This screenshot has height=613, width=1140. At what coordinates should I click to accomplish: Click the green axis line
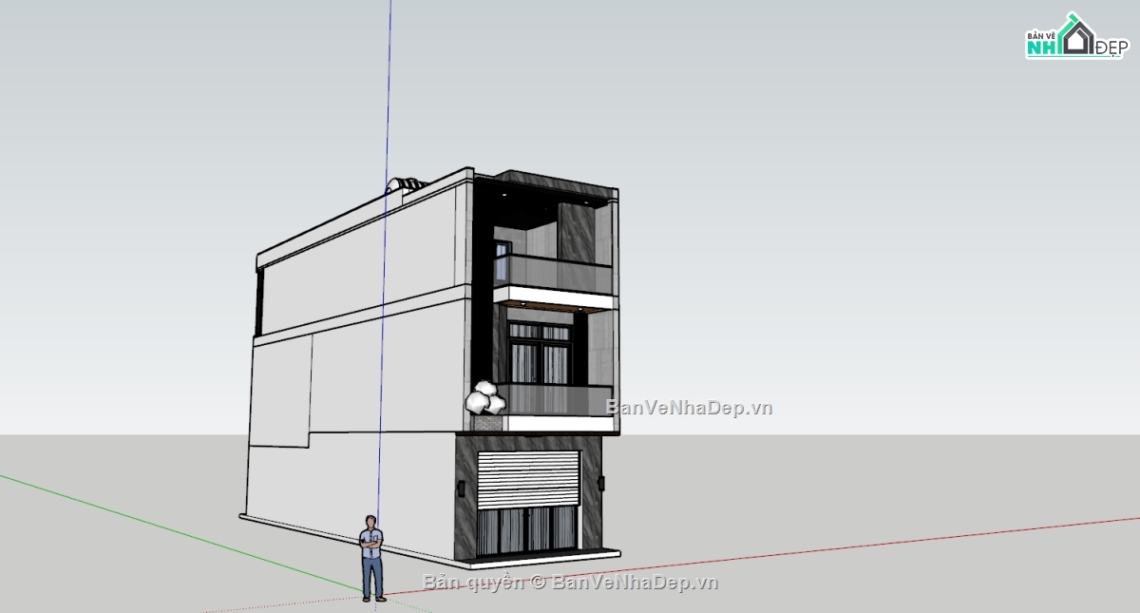tap(180, 534)
